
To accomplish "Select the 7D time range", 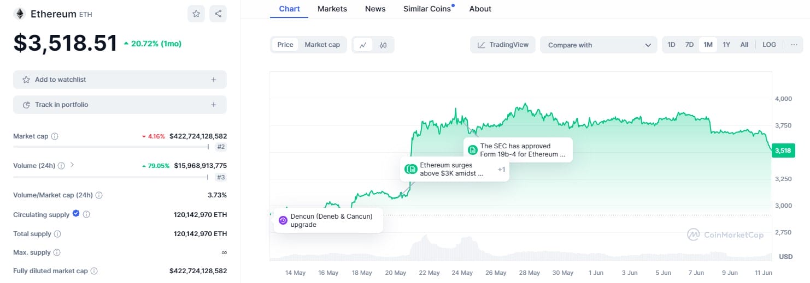I will (690, 45).
